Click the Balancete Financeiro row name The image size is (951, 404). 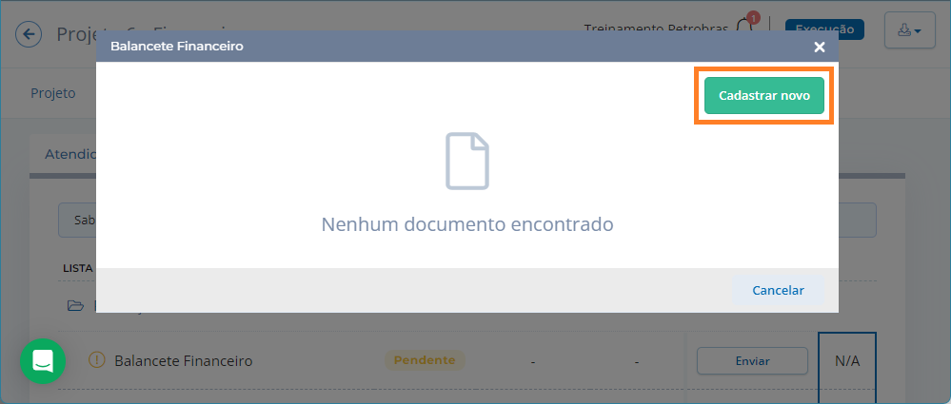pos(183,361)
